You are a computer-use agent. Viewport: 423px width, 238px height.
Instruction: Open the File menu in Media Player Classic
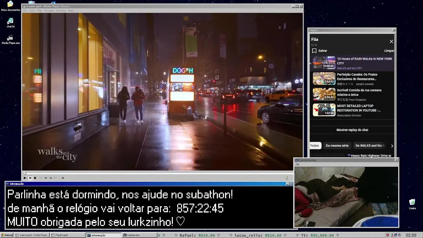pos(25,11)
